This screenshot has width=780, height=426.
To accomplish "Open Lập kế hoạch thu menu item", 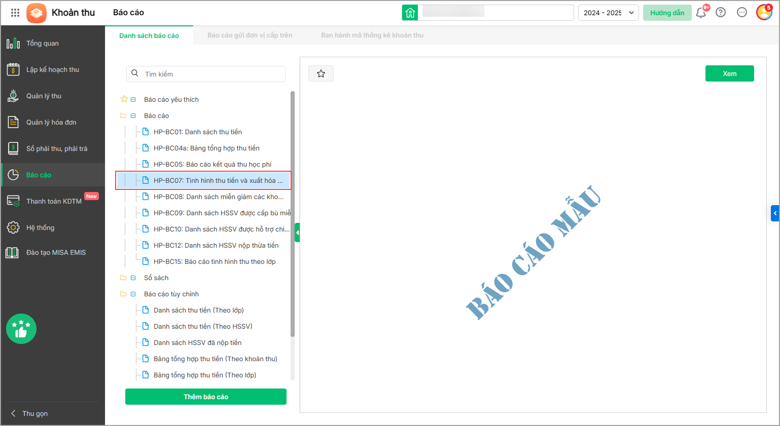I will [53, 69].
